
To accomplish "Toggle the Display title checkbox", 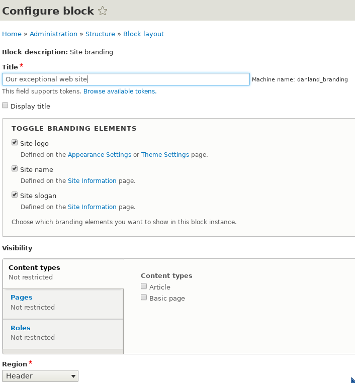I will point(5,105).
